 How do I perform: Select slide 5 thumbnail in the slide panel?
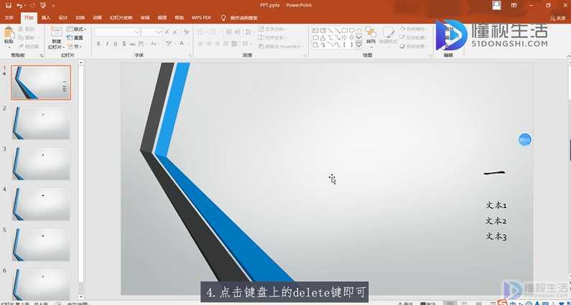(41, 244)
